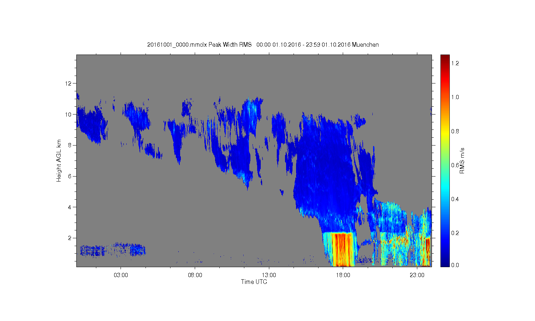Select the 'Height AGL km' axis label
Image resolution: width=535 pixels, height=321 pixels.
point(59,161)
